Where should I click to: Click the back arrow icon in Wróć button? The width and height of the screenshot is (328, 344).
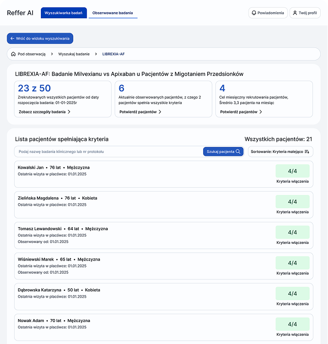pos(13,39)
